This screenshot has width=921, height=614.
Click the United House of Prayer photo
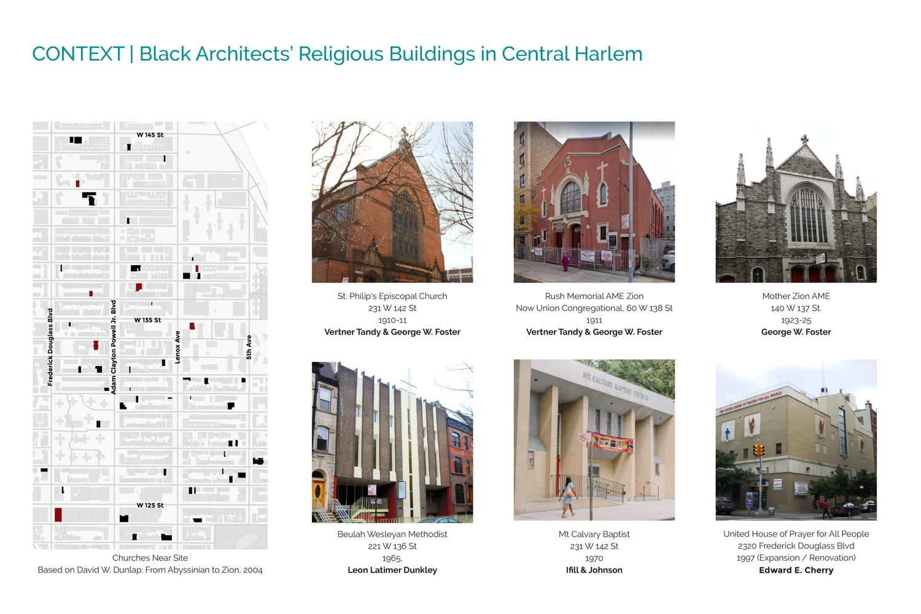[x=796, y=440]
